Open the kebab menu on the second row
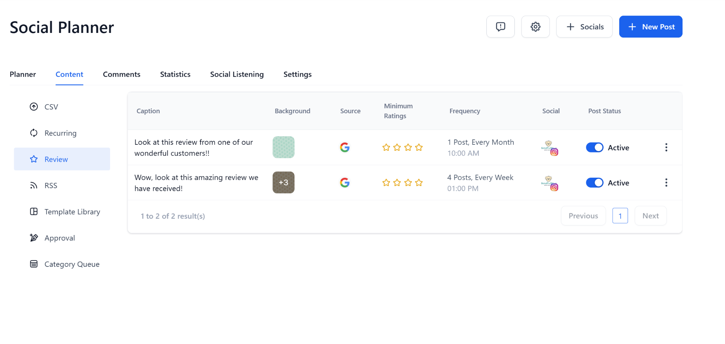Image resolution: width=725 pixels, height=344 pixels. click(x=667, y=183)
